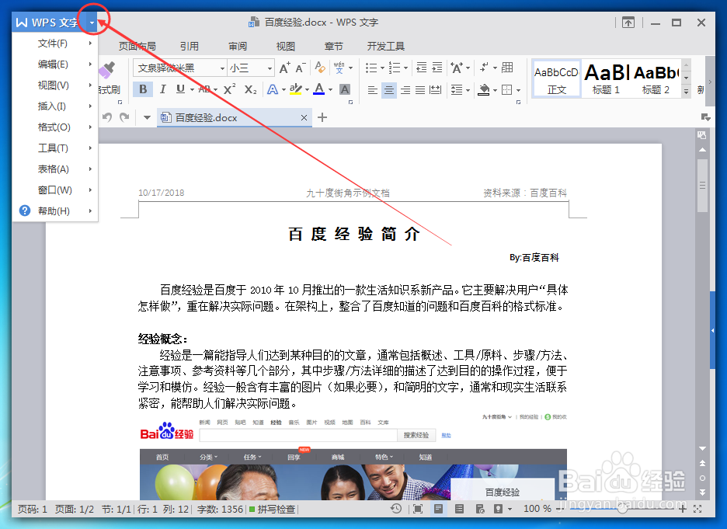Open the 窗口(W) menu
This screenshot has width=727, height=529.
click(55, 190)
